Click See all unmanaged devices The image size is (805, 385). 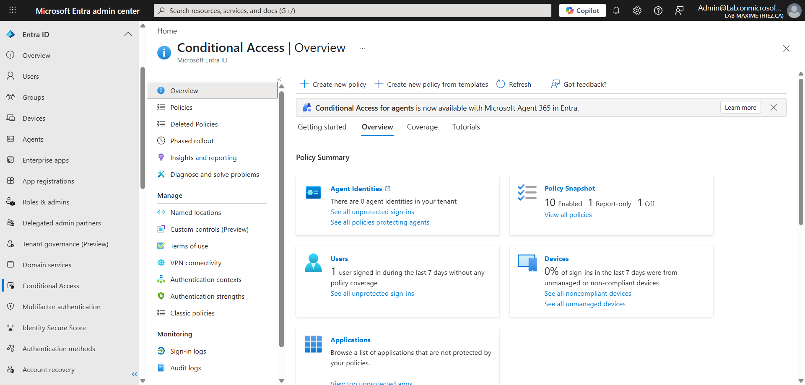(x=585, y=304)
